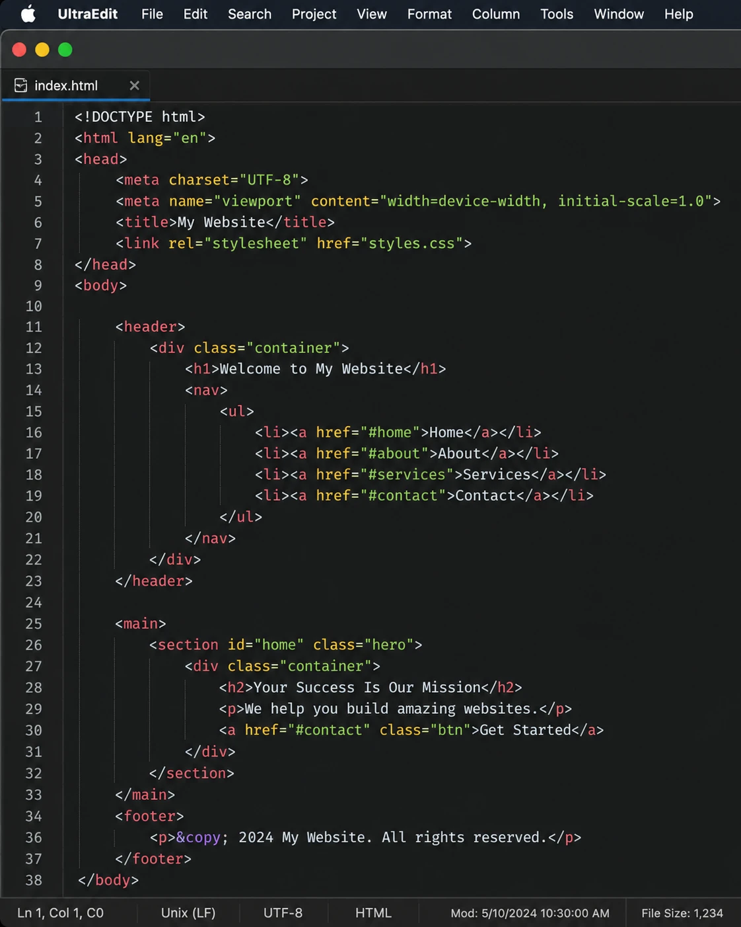Click the File Size: 1,234 status entry
The width and height of the screenshot is (741, 927).
(682, 913)
